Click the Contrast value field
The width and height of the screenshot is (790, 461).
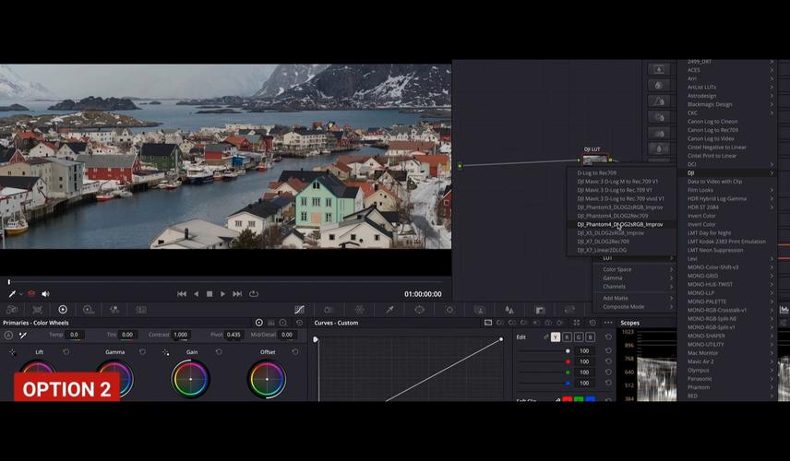click(x=180, y=334)
